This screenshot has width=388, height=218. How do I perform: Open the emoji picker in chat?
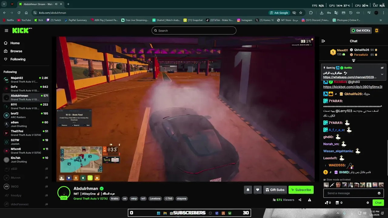coord(379,193)
